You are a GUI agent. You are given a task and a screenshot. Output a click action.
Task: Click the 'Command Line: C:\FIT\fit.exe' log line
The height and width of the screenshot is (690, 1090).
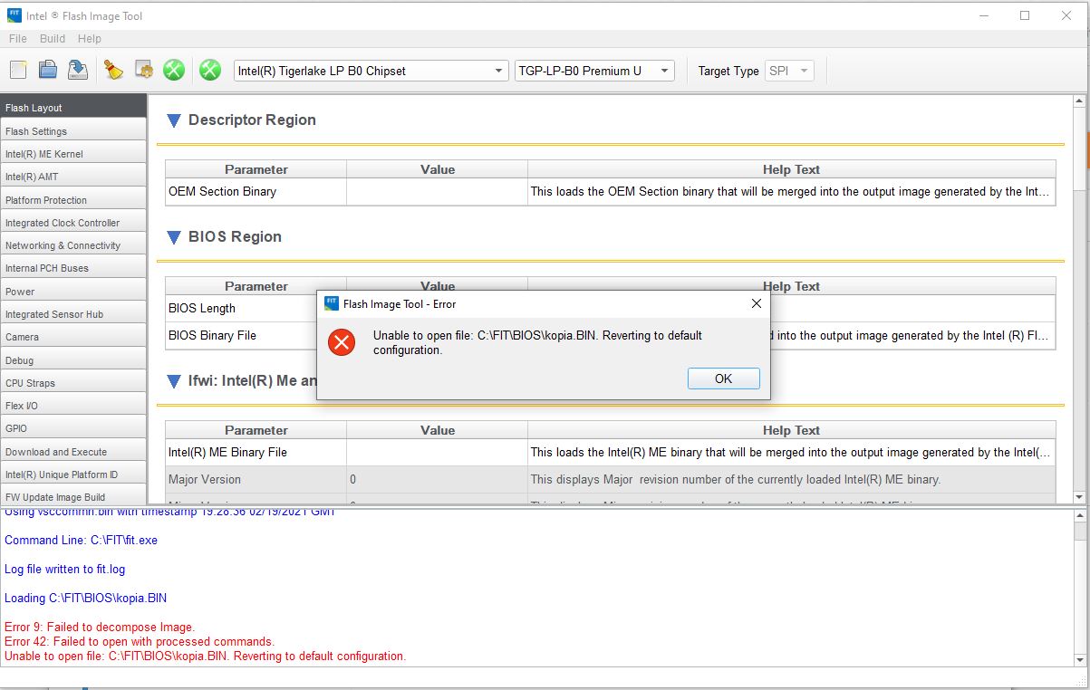[82, 540]
